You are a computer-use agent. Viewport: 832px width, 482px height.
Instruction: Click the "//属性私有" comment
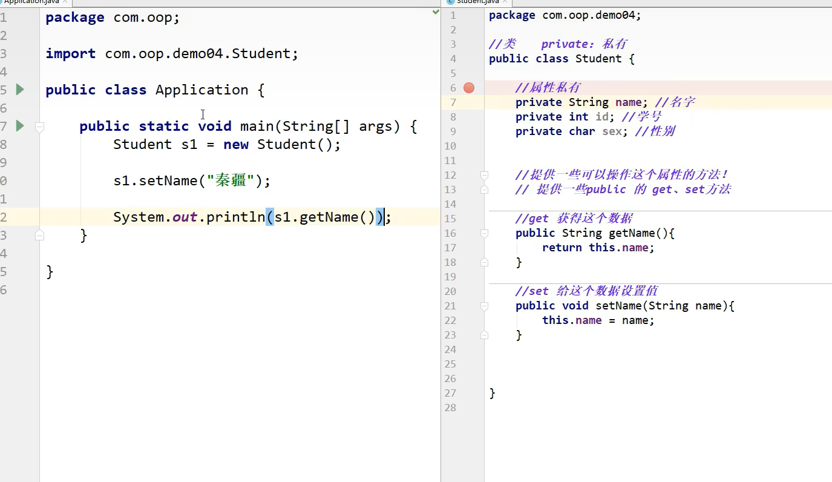click(x=548, y=88)
